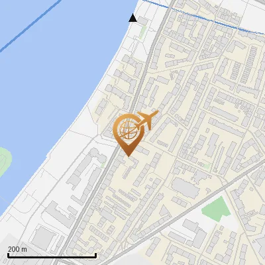265x265 pixels.
Task: Click the airplane icon on the pin
Action: [147, 120]
